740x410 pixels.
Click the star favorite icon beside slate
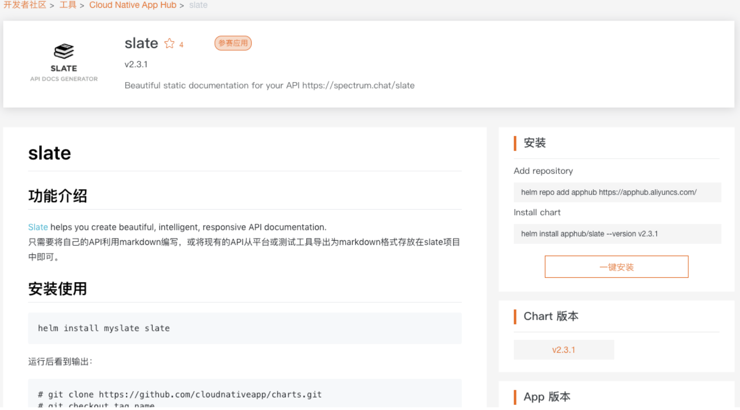[169, 43]
